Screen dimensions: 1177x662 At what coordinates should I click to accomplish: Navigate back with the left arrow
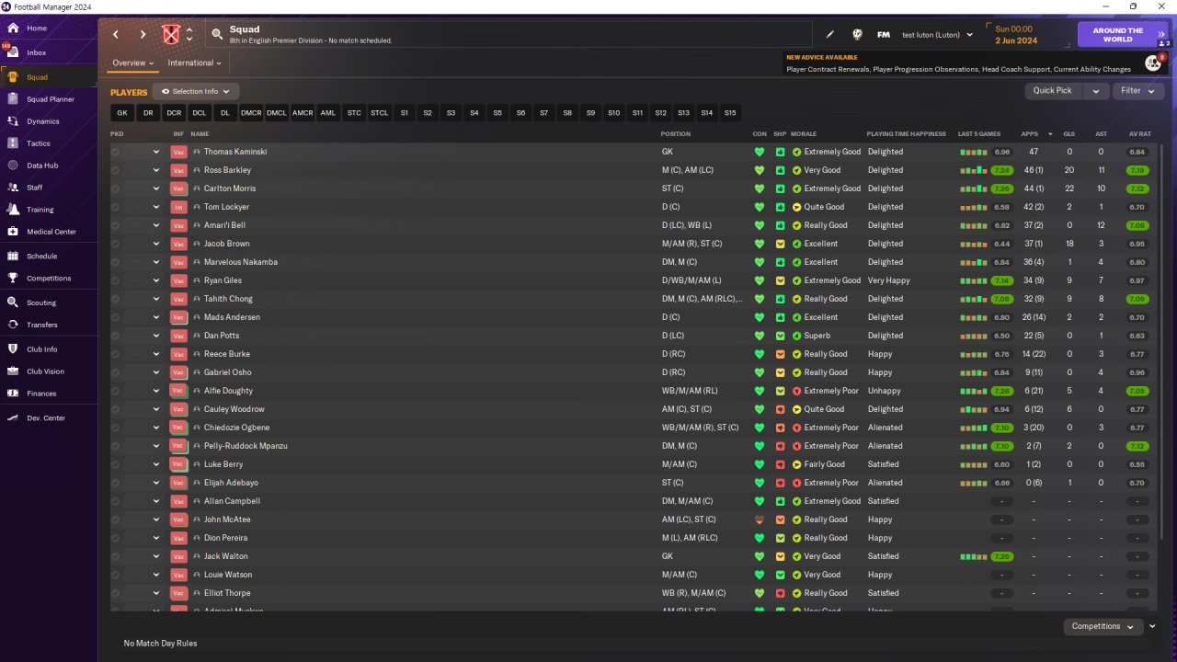click(116, 35)
